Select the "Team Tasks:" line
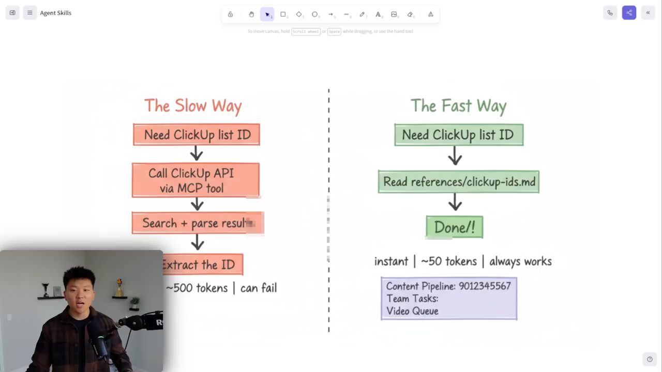The width and height of the screenshot is (662, 372). [412, 299]
